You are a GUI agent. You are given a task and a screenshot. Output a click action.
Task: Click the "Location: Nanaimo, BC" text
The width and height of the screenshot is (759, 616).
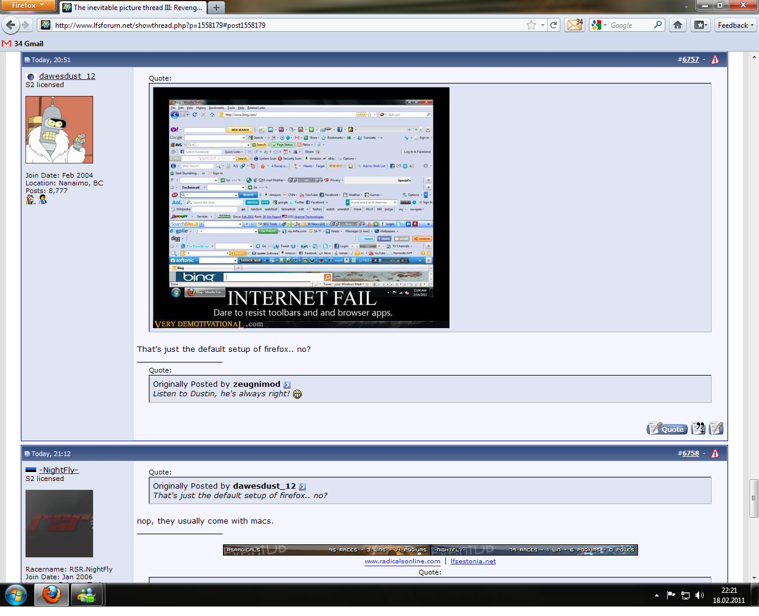64,183
